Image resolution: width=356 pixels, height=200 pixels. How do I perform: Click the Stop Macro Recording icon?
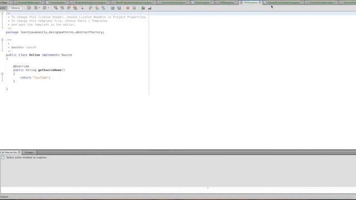coord(135,8)
